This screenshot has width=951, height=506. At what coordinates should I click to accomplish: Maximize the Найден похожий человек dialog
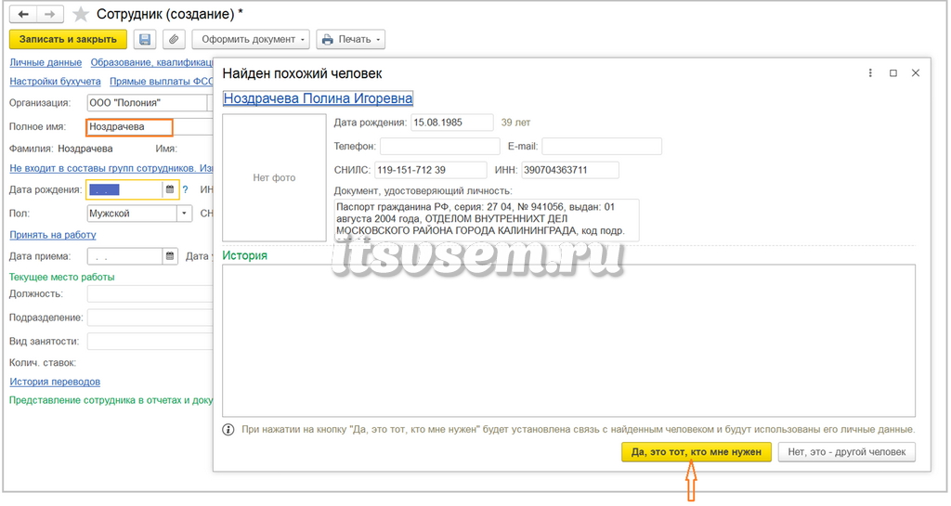click(893, 73)
